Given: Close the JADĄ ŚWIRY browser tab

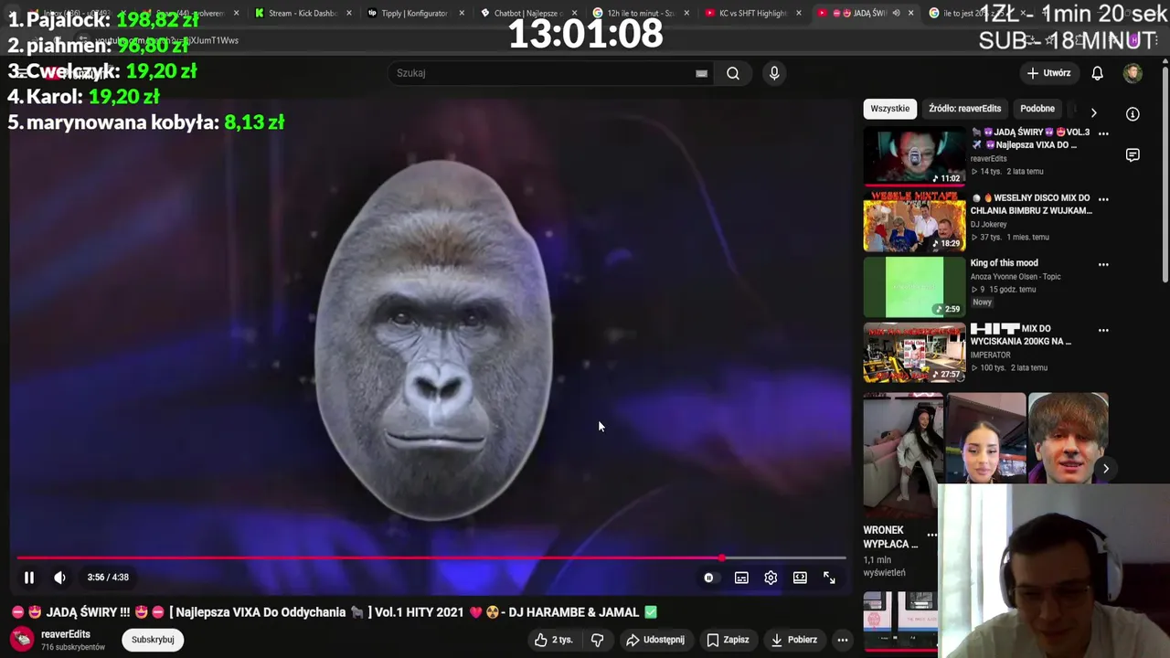Looking at the screenshot, I should 910,14.
